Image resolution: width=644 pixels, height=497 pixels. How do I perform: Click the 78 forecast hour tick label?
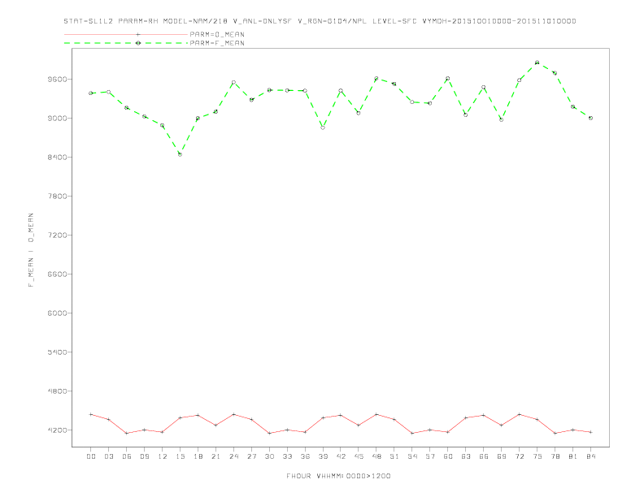click(x=555, y=456)
